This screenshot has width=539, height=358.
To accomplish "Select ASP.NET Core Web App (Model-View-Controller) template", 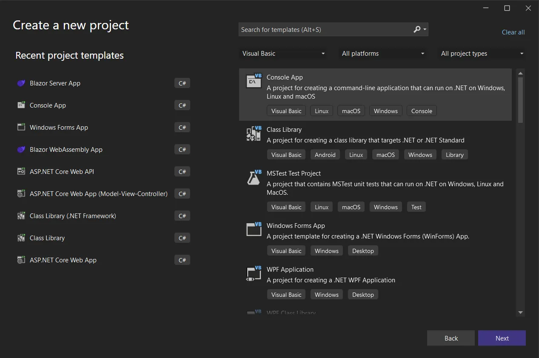I will point(98,194).
